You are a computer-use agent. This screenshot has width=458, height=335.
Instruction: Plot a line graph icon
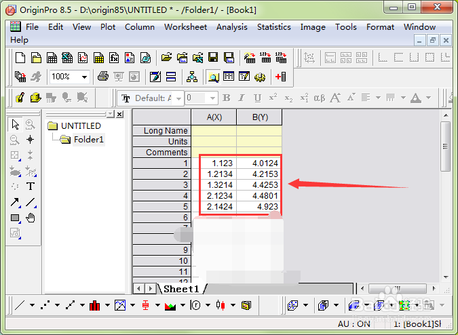coord(20,305)
